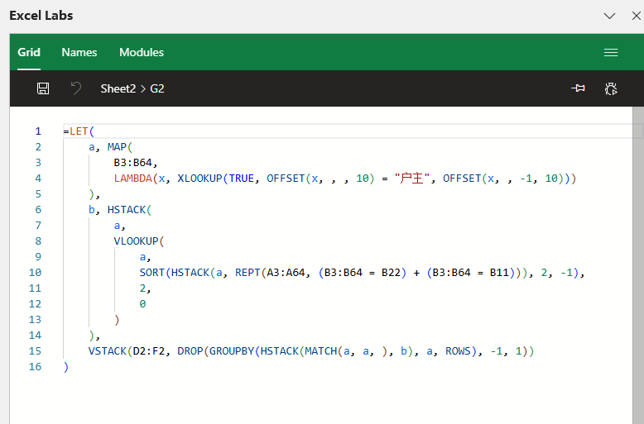Open the Names tab
This screenshot has width=644, height=424.
[x=79, y=52]
